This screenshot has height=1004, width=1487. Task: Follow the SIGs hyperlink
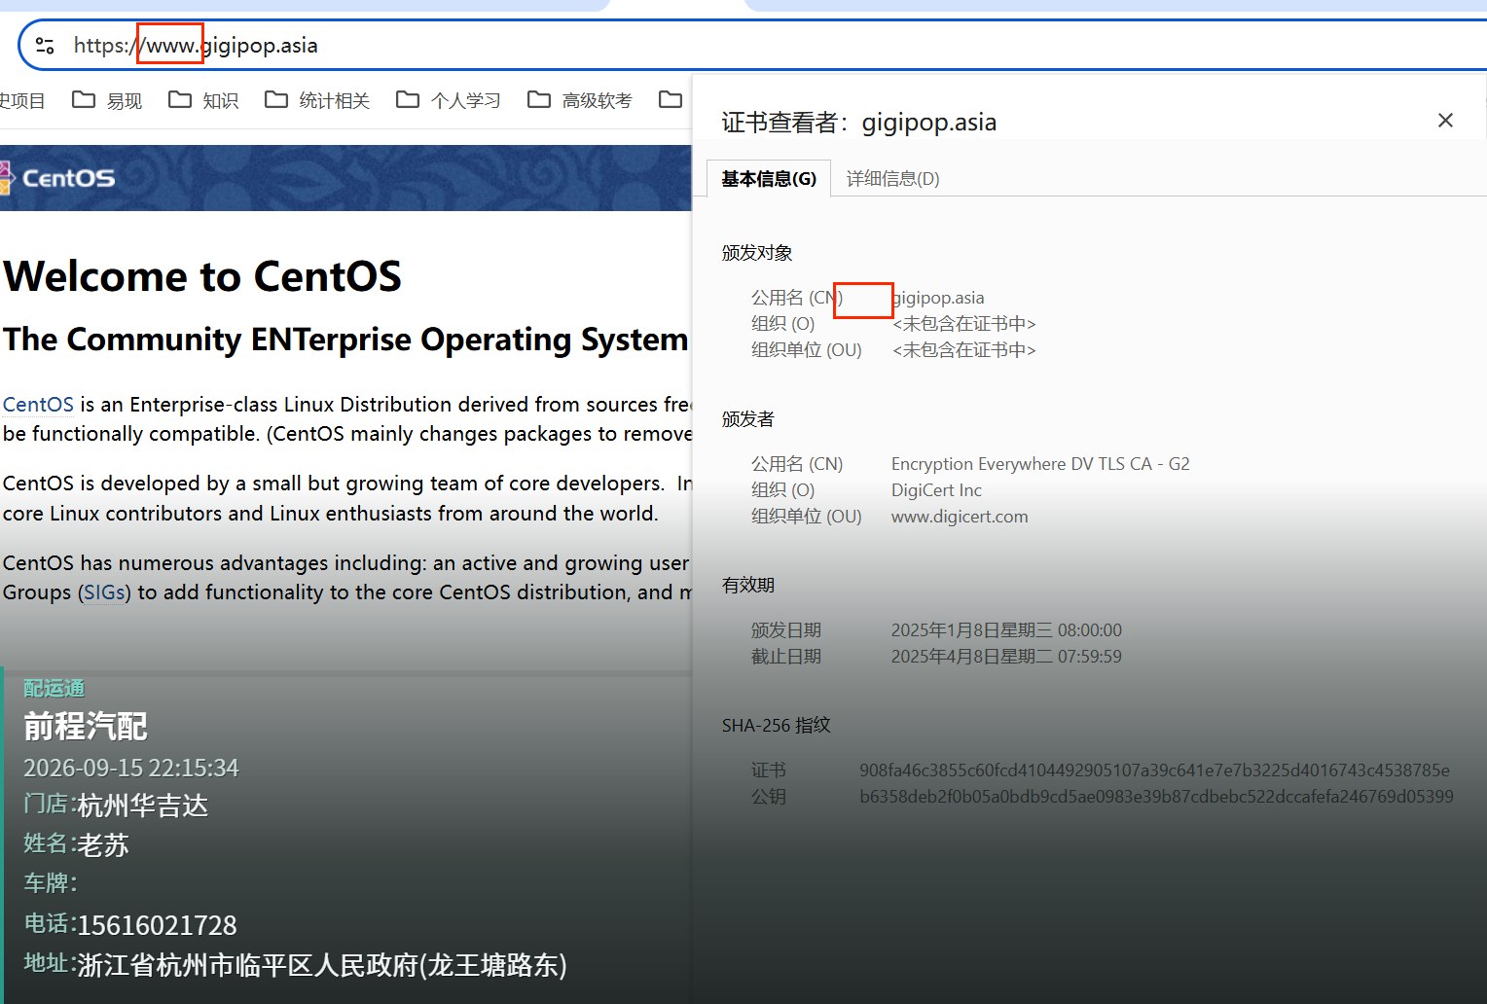(x=104, y=592)
